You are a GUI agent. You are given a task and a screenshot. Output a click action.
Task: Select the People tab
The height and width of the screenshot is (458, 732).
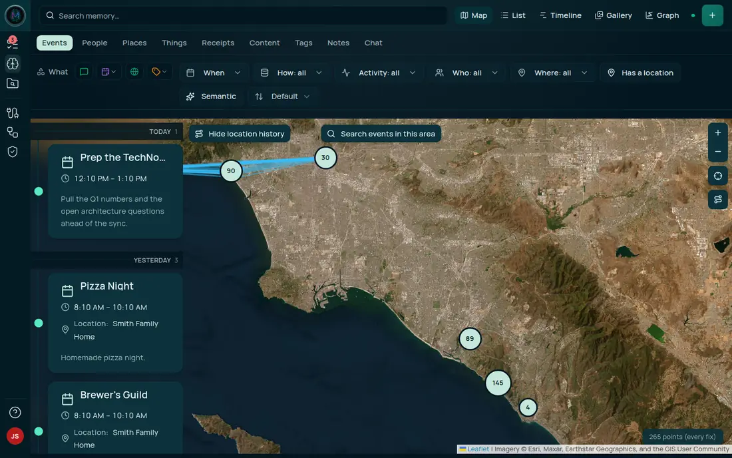[94, 43]
